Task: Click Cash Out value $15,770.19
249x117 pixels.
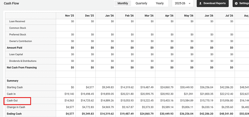Action: pyautogui.click(x=206, y=101)
